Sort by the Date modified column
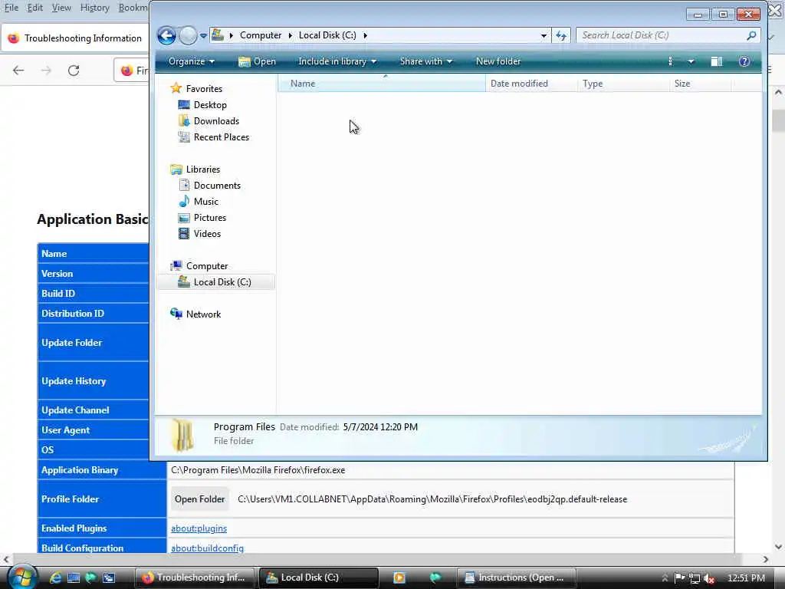785x589 pixels. click(531, 84)
